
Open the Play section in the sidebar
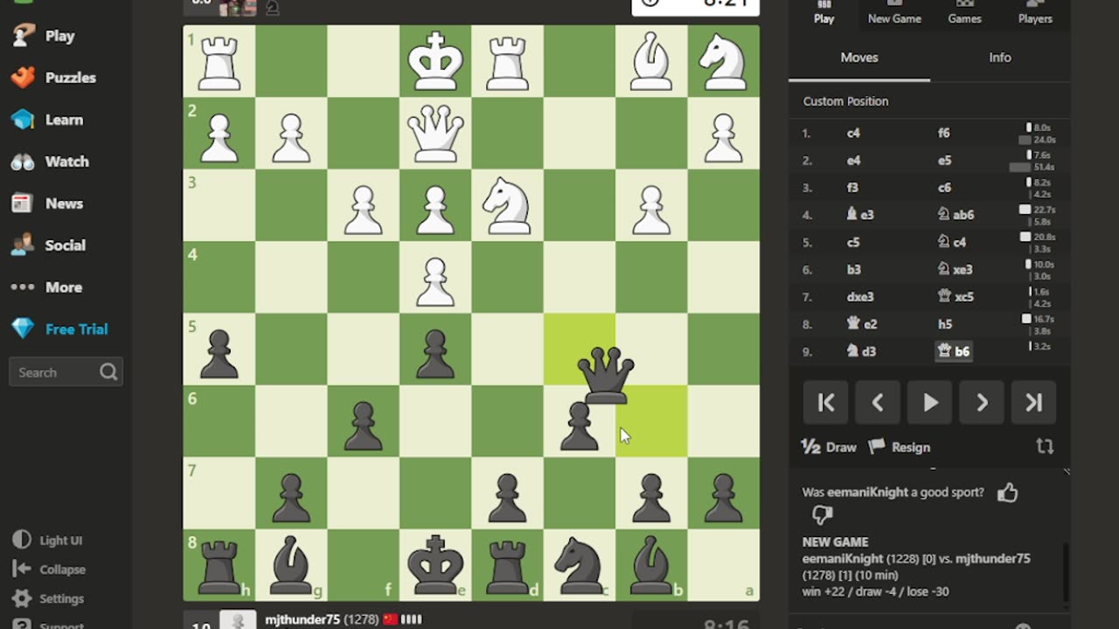[x=43, y=36]
